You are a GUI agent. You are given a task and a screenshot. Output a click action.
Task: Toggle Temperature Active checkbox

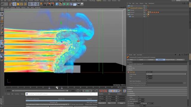138,97
